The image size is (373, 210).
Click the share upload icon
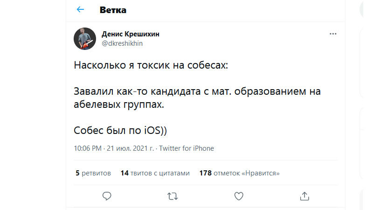pyautogui.click(x=304, y=196)
